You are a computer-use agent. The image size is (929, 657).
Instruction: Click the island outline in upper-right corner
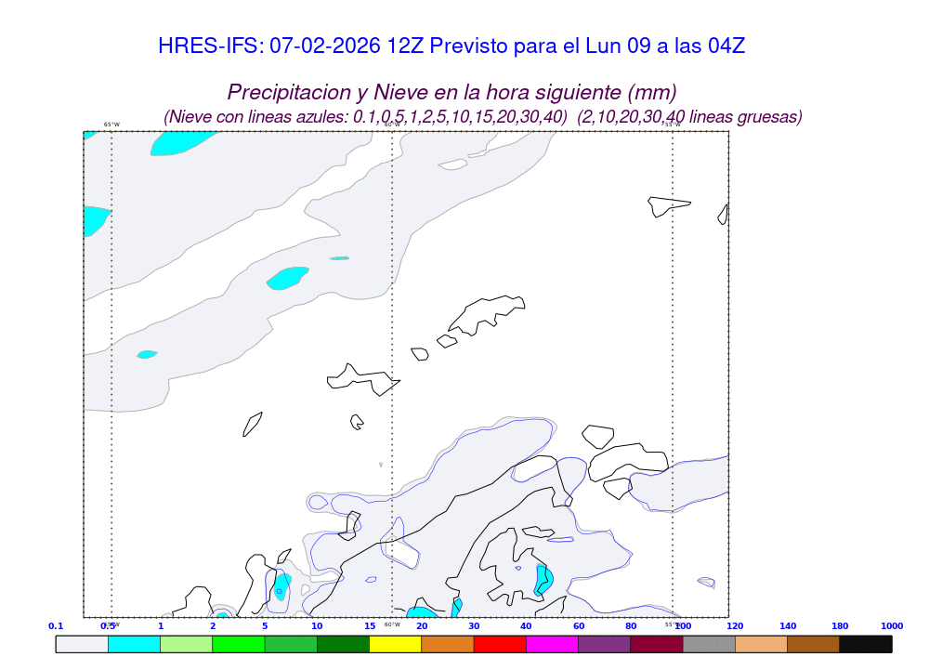coord(668,205)
